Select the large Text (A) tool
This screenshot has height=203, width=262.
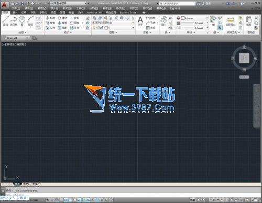point(140,21)
